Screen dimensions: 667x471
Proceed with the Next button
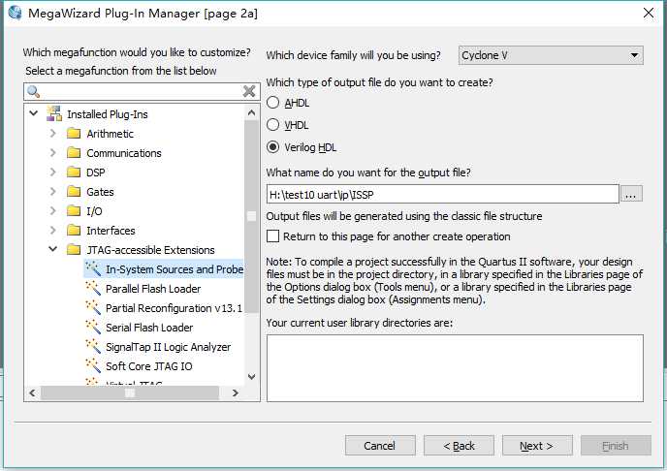(x=537, y=446)
